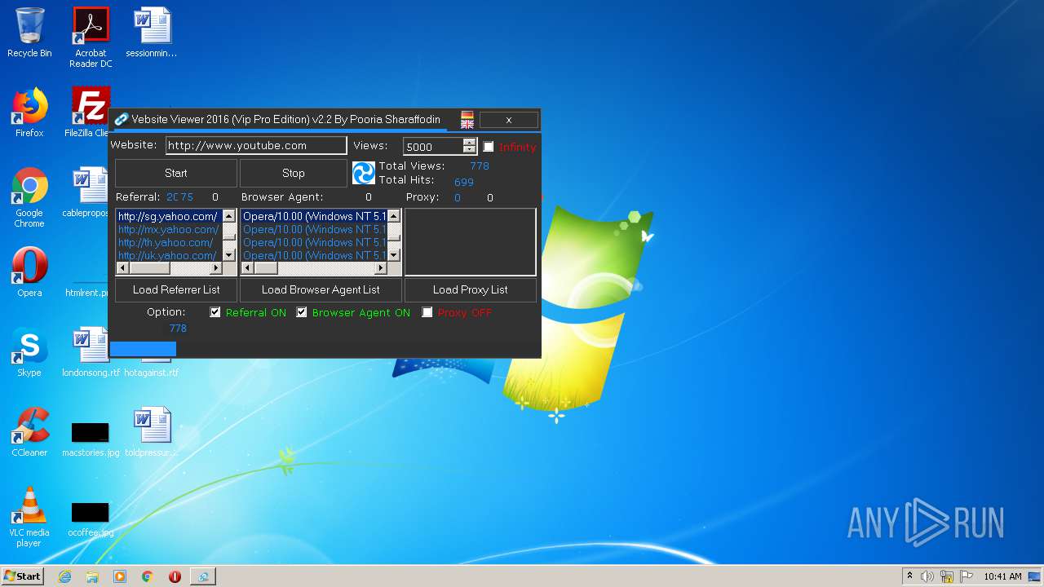Click scroll-up arrow of the referrer list
1044x587 pixels.
point(229,216)
